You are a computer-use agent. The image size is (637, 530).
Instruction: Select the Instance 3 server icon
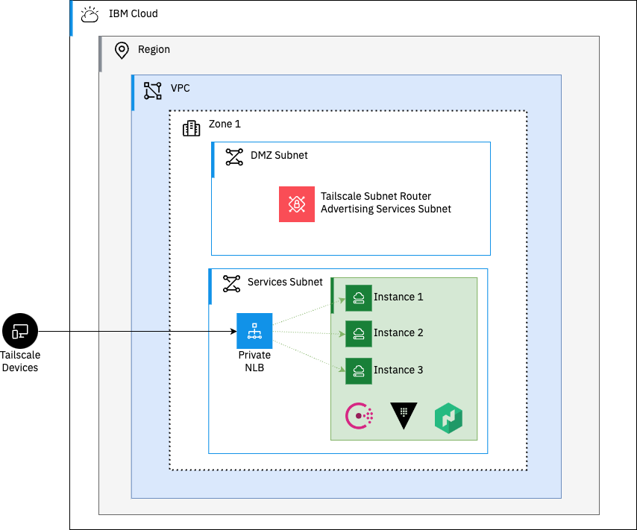click(x=358, y=370)
